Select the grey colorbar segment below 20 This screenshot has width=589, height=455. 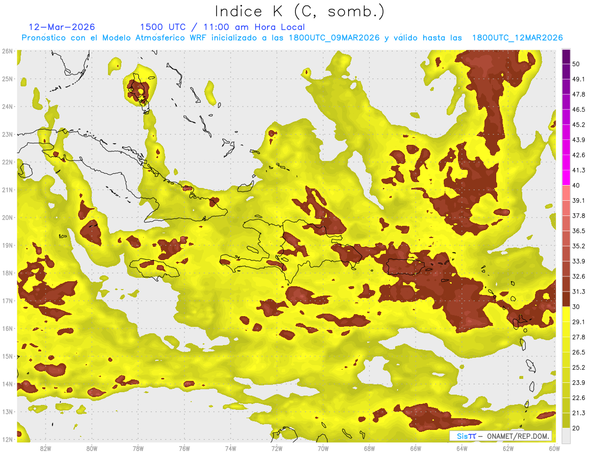566,435
